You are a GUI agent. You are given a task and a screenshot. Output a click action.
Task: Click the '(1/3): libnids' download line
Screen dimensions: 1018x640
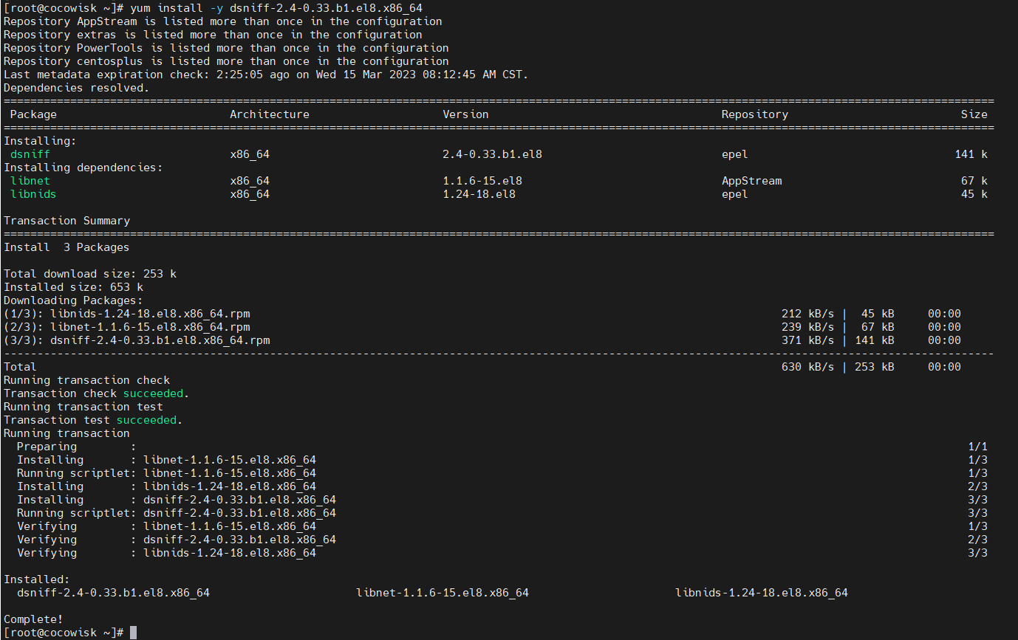pos(482,314)
